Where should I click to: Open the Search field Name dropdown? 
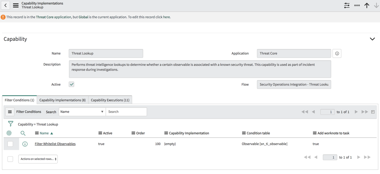[82, 112]
